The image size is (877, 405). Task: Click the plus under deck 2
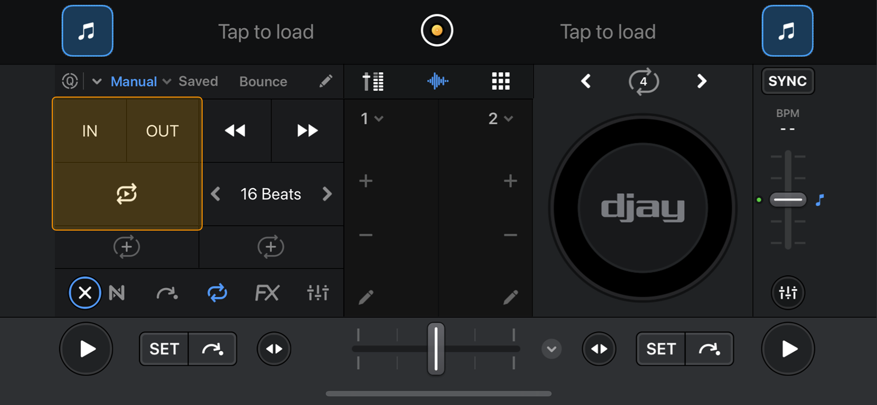(511, 181)
